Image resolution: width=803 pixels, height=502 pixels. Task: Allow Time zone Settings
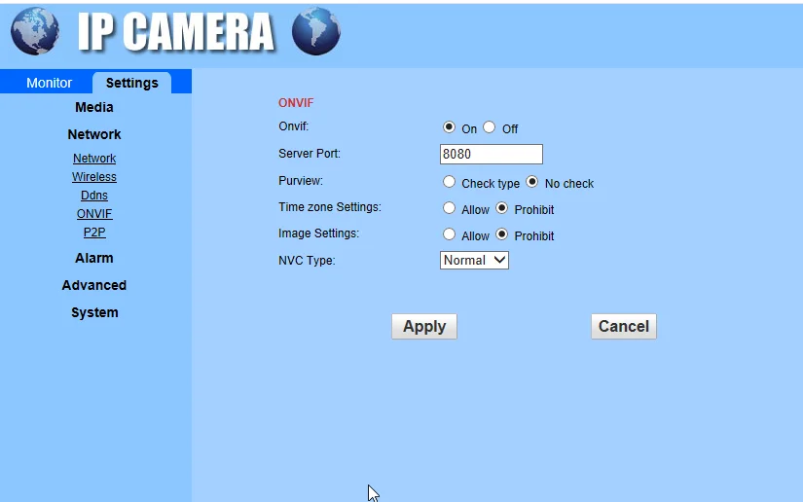point(449,208)
